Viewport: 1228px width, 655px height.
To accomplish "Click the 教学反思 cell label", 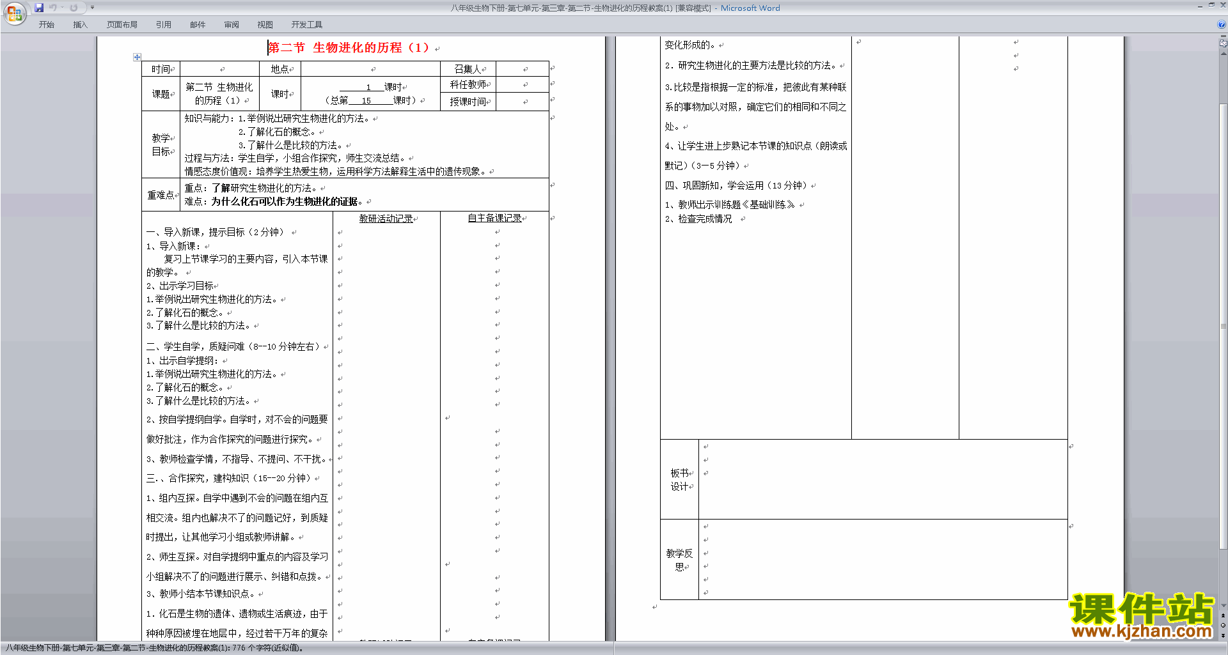I will [679, 560].
